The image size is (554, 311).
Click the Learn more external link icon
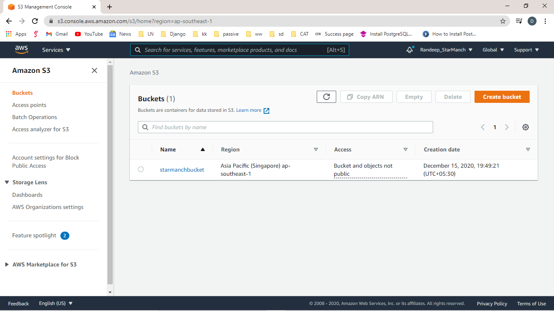click(x=266, y=111)
